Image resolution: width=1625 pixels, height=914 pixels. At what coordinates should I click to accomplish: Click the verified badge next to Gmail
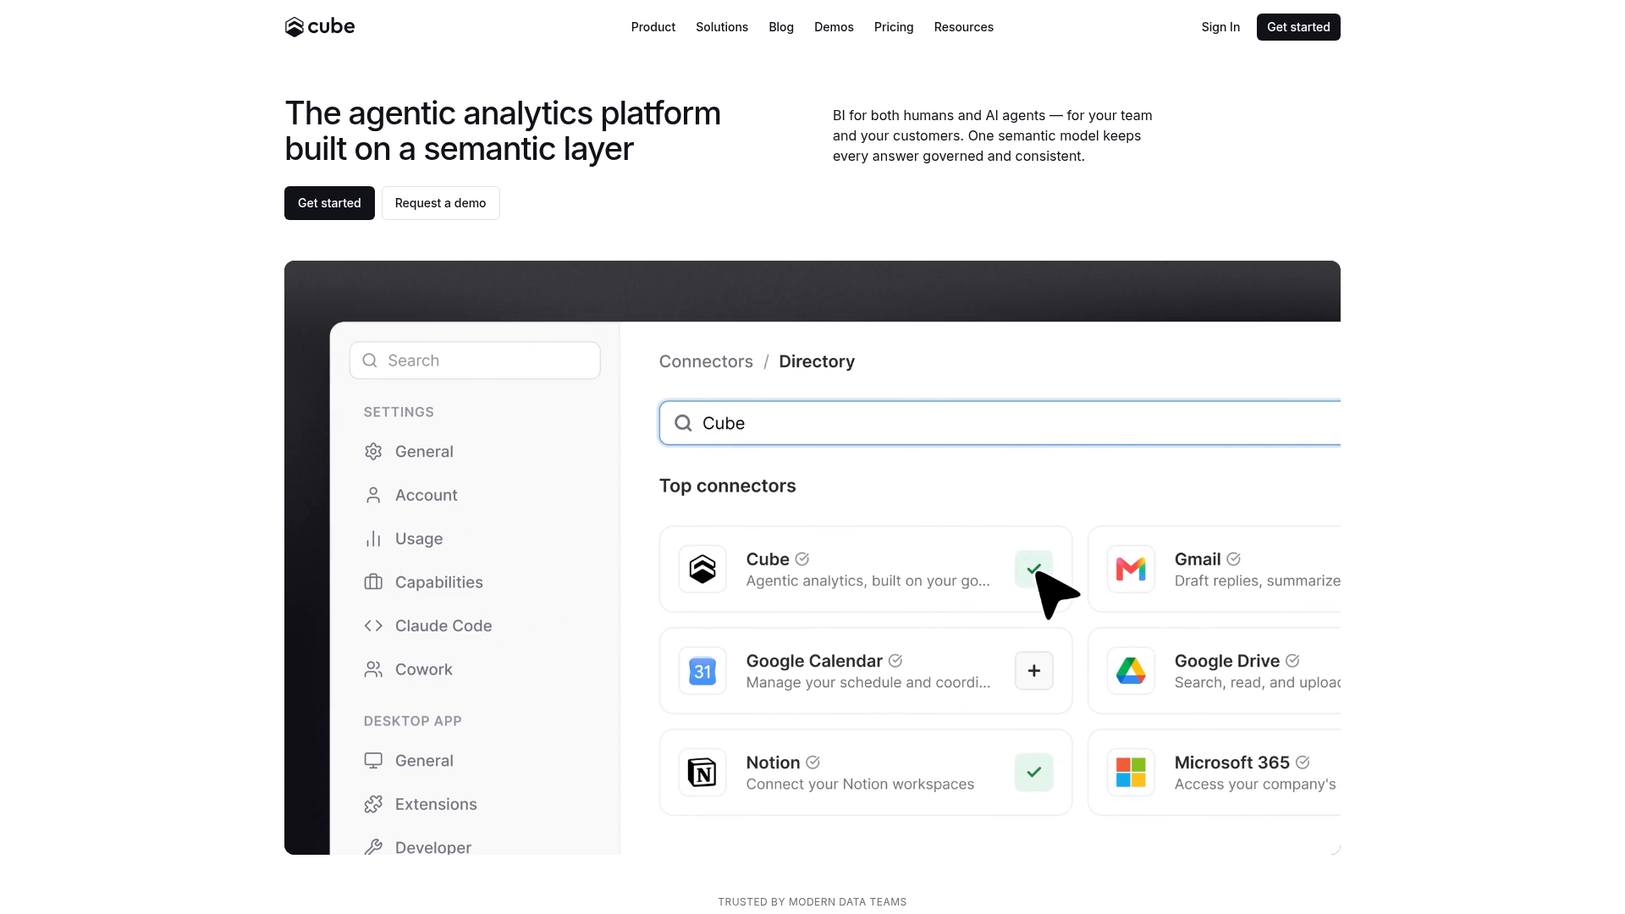[x=1233, y=559]
